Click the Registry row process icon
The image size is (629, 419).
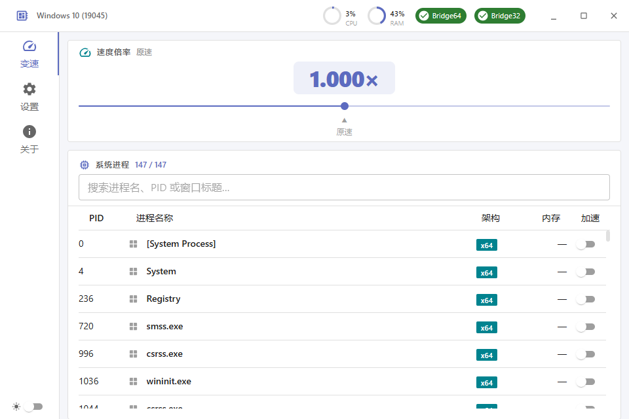(133, 299)
